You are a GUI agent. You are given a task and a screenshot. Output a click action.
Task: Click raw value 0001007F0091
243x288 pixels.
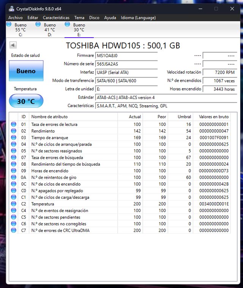click(x=214, y=138)
